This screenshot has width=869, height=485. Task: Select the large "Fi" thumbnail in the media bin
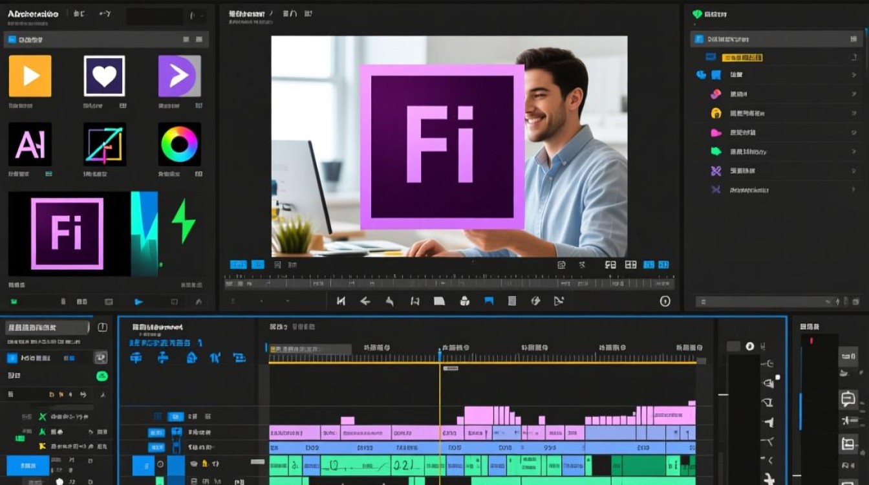pyautogui.click(x=68, y=234)
